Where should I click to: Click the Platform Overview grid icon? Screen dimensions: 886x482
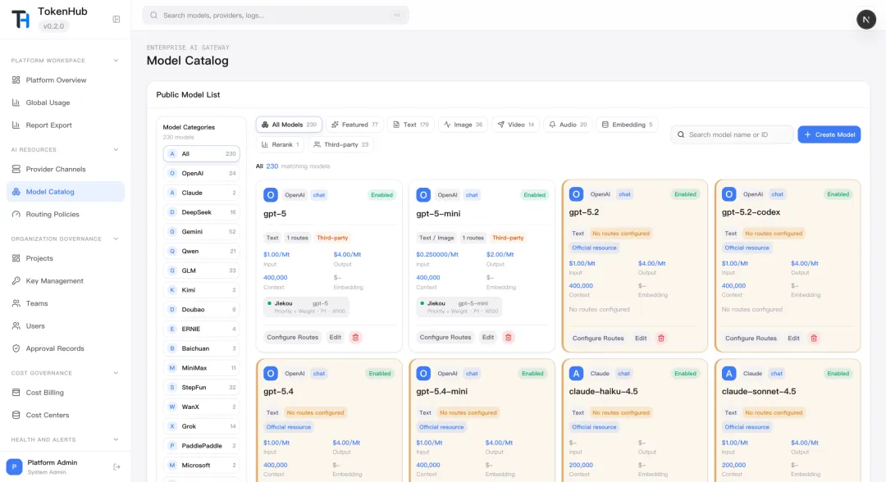tap(16, 80)
